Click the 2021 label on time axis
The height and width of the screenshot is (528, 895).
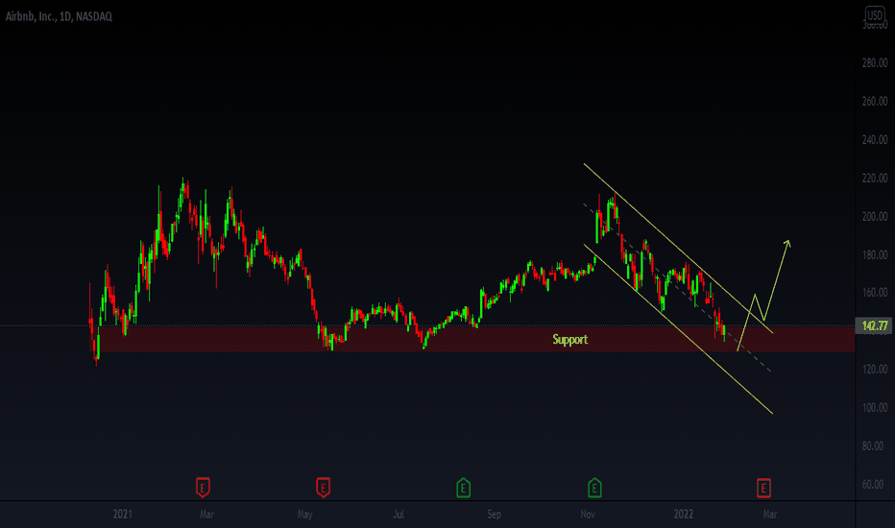point(122,515)
